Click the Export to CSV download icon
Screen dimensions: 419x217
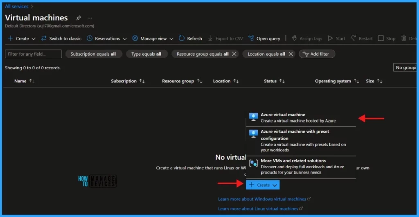coord(210,38)
